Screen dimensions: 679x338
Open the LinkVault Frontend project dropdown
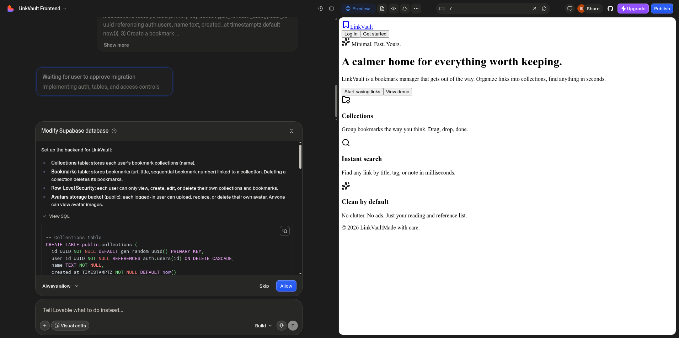[x=42, y=9]
